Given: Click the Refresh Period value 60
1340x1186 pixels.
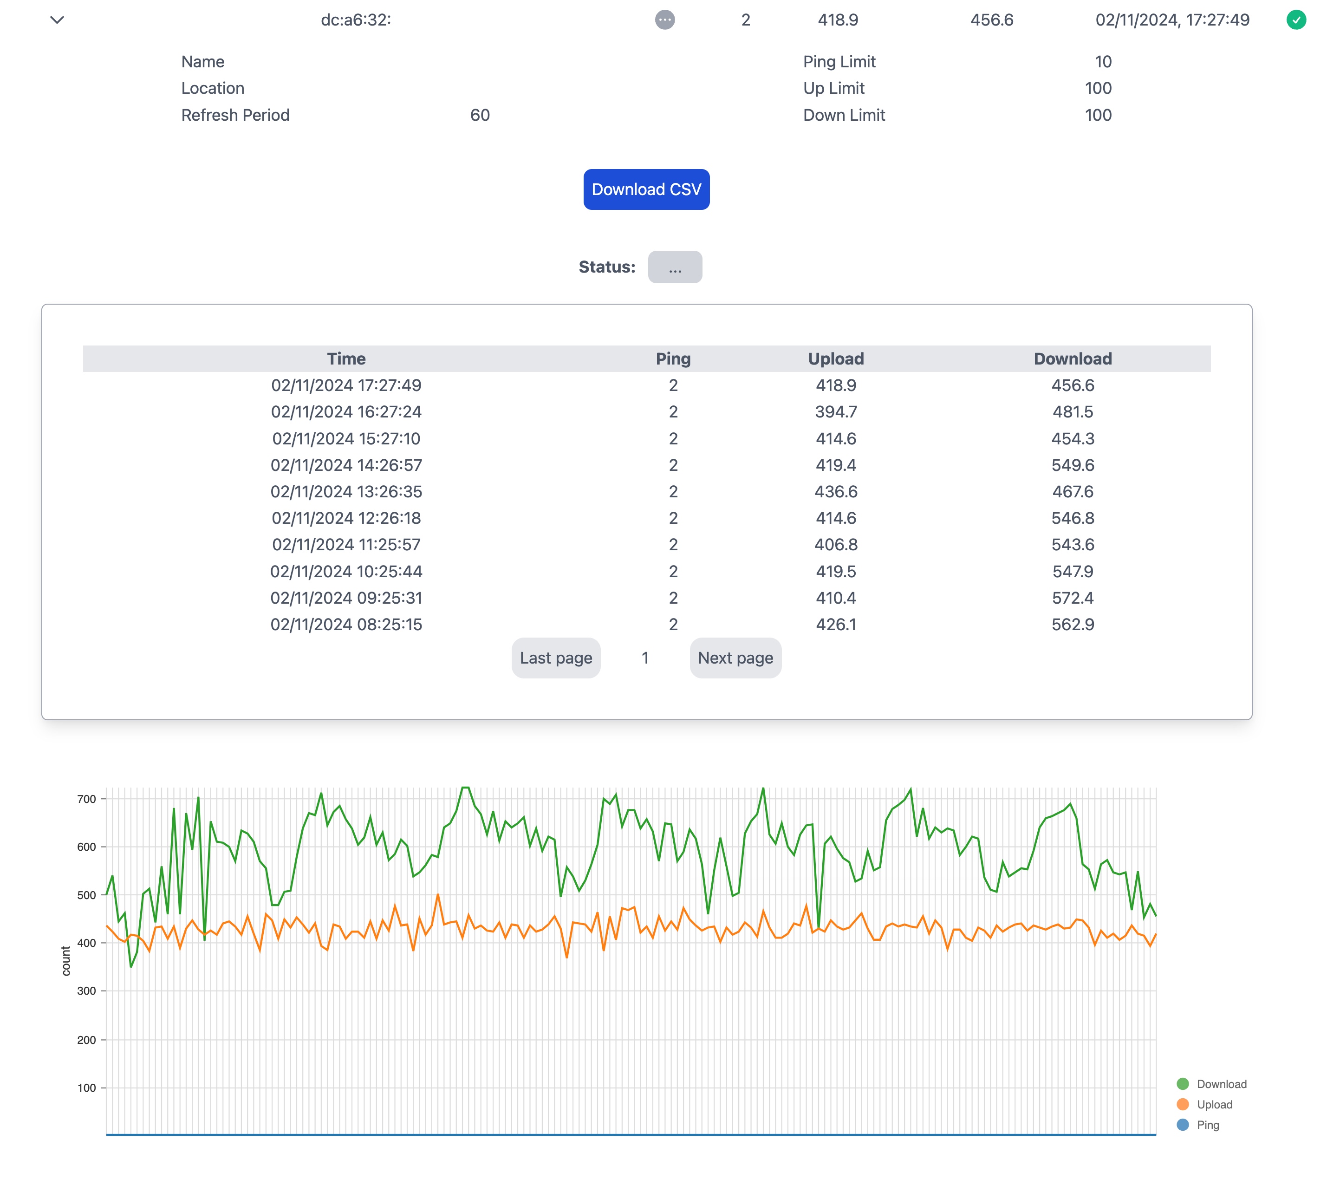Looking at the screenshot, I should click(480, 115).
